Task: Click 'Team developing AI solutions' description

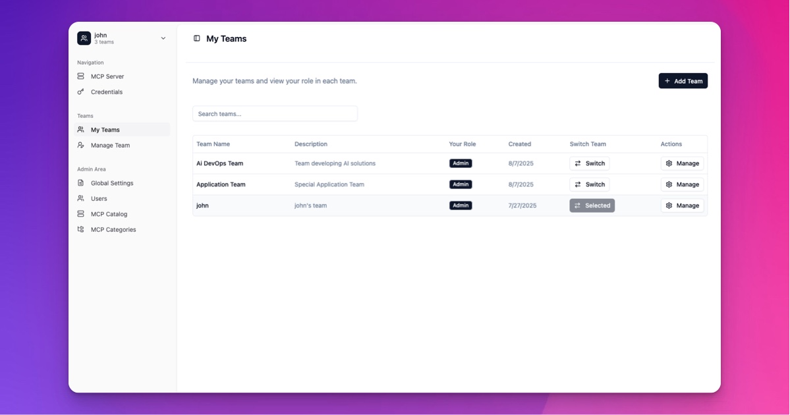Action: pos(335,163)
